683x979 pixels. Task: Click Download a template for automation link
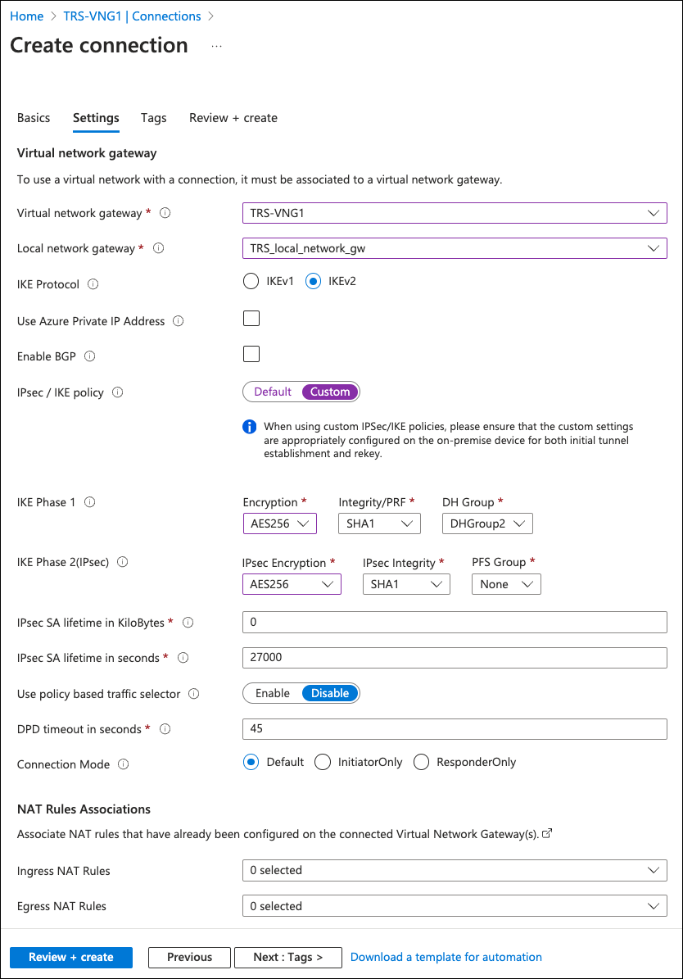click(446, 957)
